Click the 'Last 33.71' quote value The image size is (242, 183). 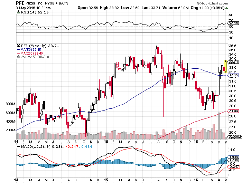tap(151, 8)
